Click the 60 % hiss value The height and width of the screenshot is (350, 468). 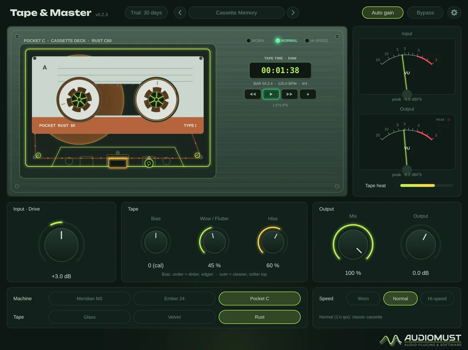tap(273, 265)
